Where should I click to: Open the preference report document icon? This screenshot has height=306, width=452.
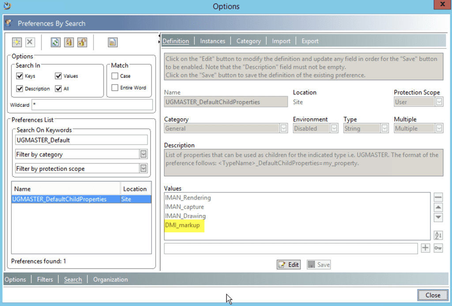(x=112, y=42)
